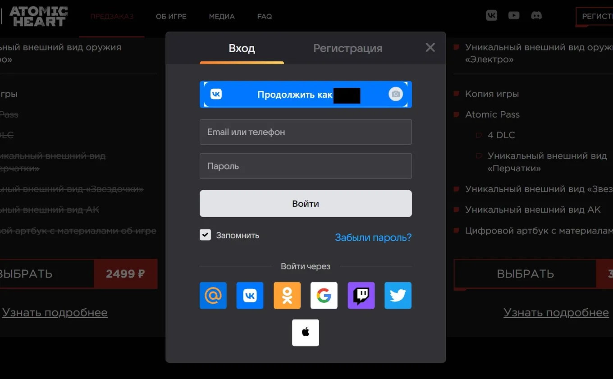Click the Email или телефон field
The height and width of the screenshot is (379, 613).
(306, 132)
